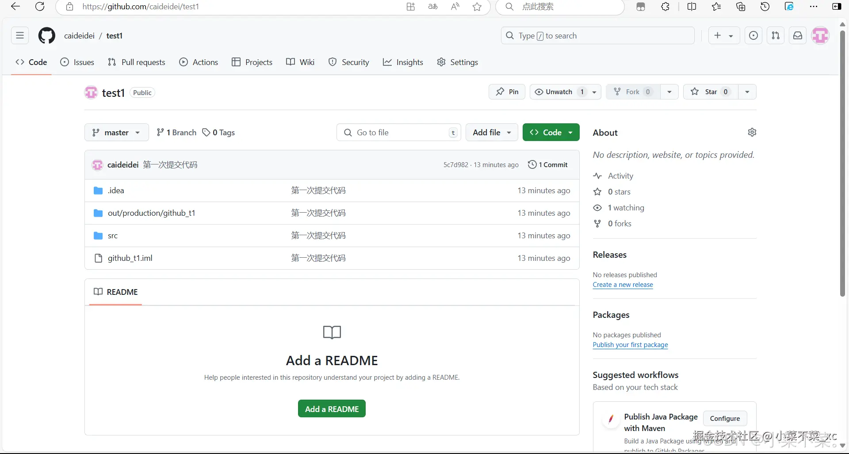Open browser extensions puzzle icon
This screenshot has height=454, width=849.
pos(665,6)
